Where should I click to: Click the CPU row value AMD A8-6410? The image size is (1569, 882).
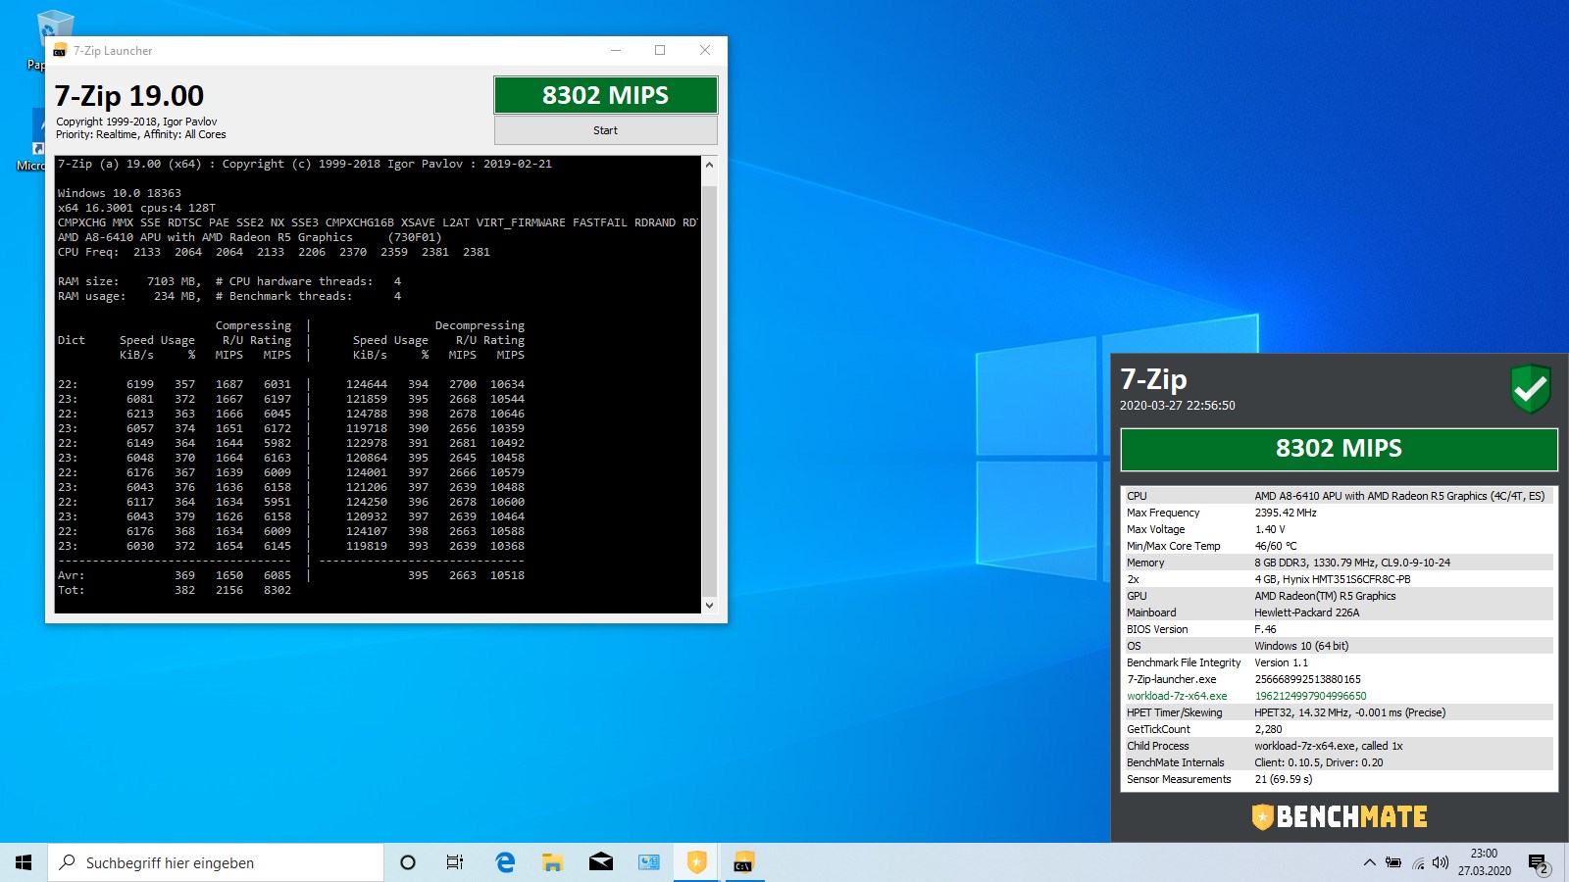click(x=1399, y=496)
